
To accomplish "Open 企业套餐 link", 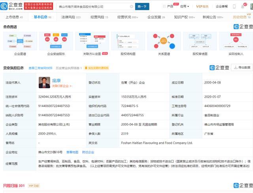I will 222,6.
